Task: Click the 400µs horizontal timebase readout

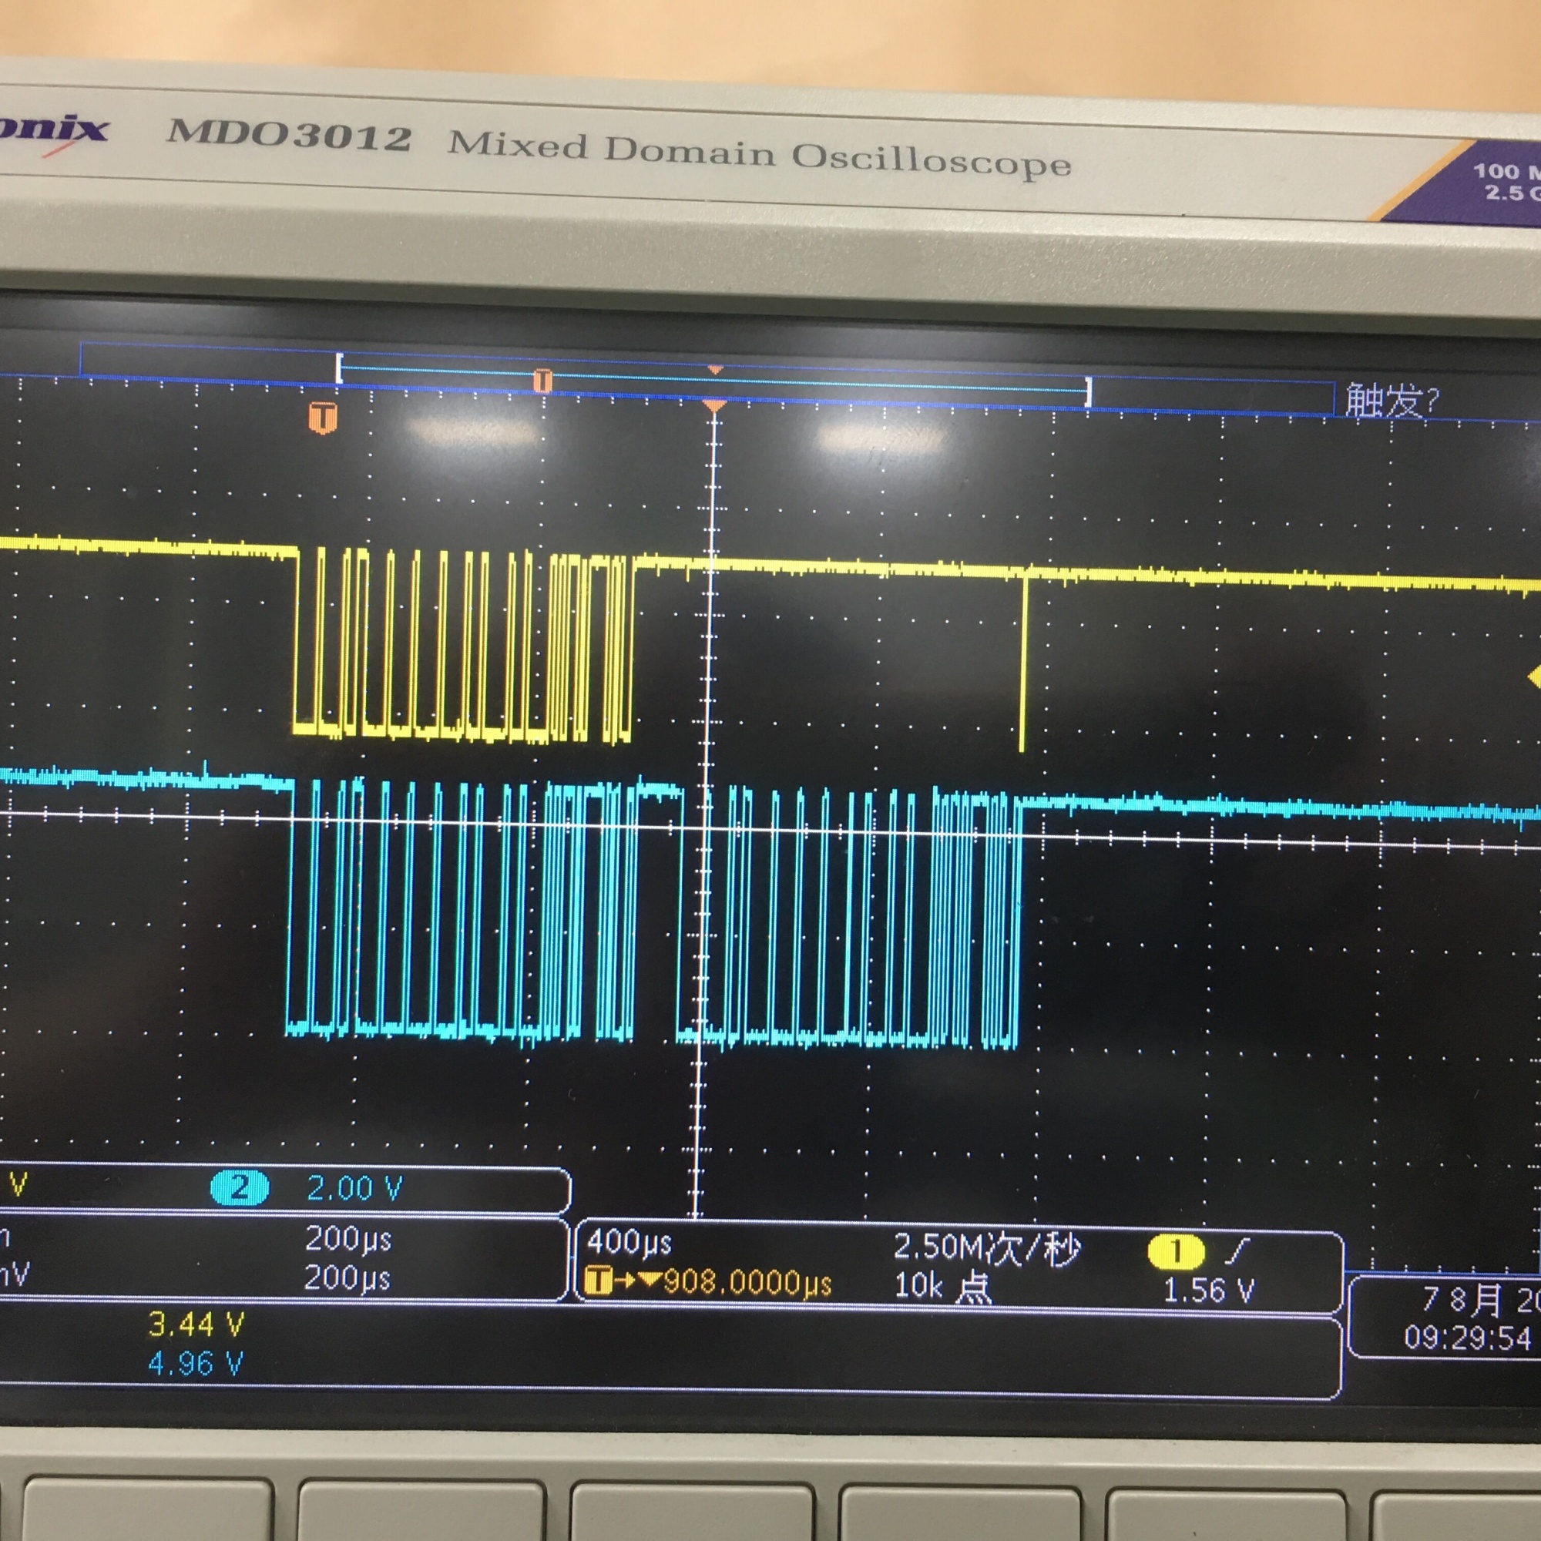Action: [629, 1242]
